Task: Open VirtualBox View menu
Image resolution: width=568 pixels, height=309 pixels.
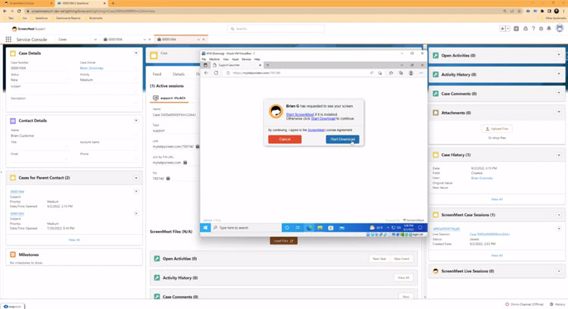Action: 226,59
